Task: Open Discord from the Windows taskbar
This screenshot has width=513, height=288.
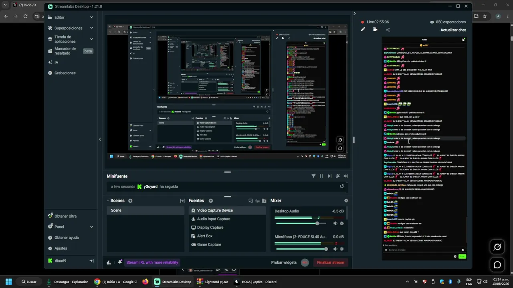Action: click(x=255, y=282)
